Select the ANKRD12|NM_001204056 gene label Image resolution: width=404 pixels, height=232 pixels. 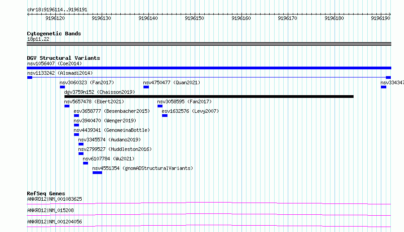(x=54, y=222)
